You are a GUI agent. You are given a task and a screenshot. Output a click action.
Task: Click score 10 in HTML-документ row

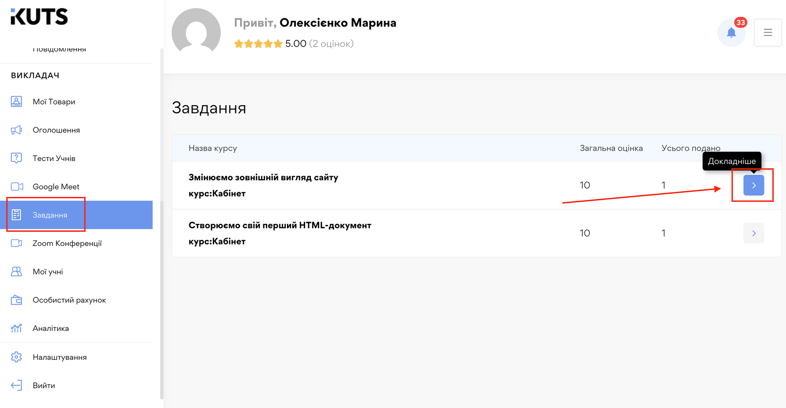[585, 233]
